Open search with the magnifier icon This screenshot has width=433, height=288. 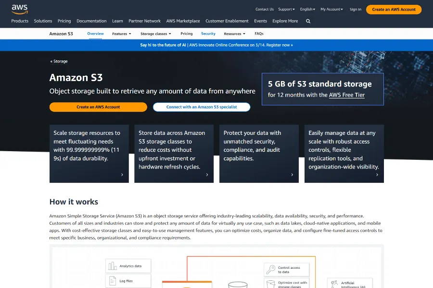[x=308, y=21]
